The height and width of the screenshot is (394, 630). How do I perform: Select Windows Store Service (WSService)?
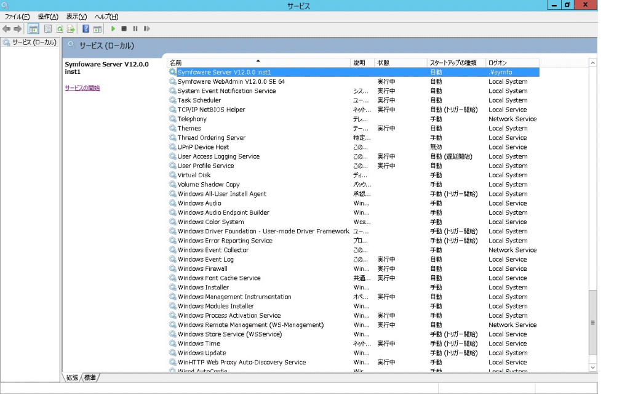(354, 334)
